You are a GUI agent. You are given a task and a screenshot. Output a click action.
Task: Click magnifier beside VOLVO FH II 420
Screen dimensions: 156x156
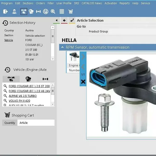[5, 101]
